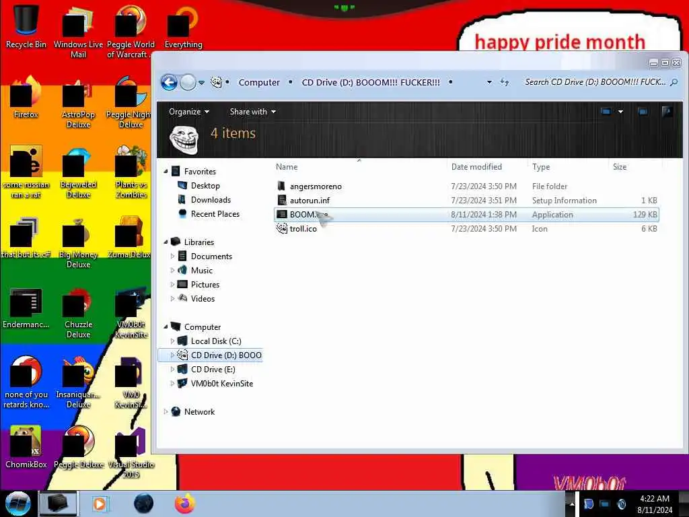The width and height of the screenshot is (689, 517).
Task: Expand the Music library
Action: (172, 270)
